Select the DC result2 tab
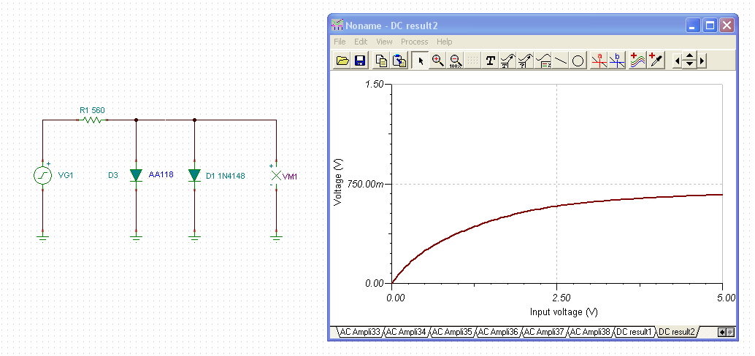 (677, 332)
